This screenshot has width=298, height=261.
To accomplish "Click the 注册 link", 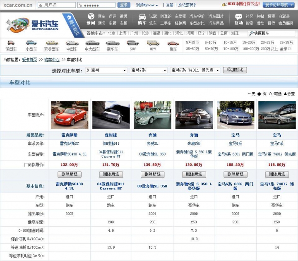I will click(169, 5).
